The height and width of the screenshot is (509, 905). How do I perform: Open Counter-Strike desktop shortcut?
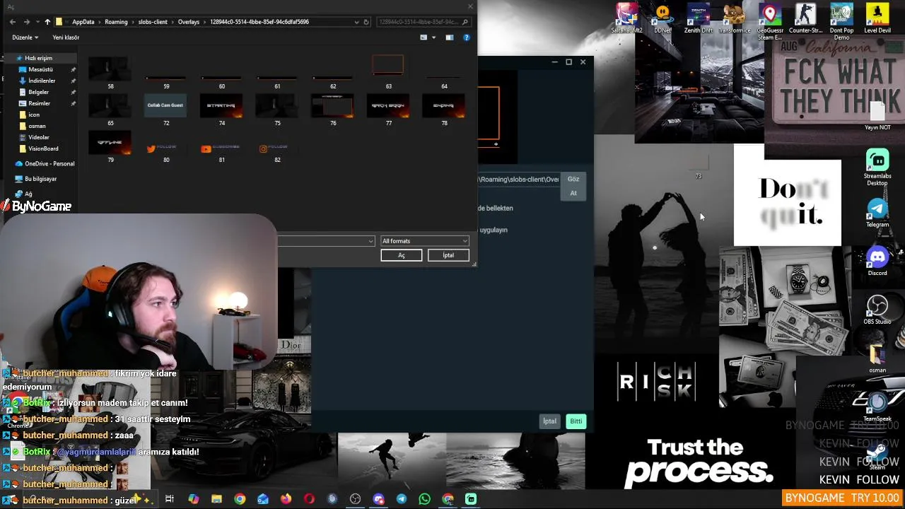pos(805,18)
